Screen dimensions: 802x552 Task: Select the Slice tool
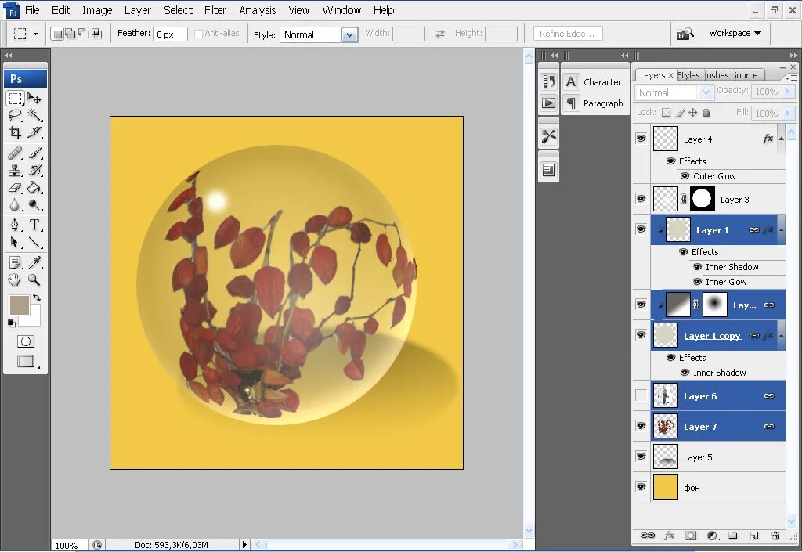coord(34,132)
